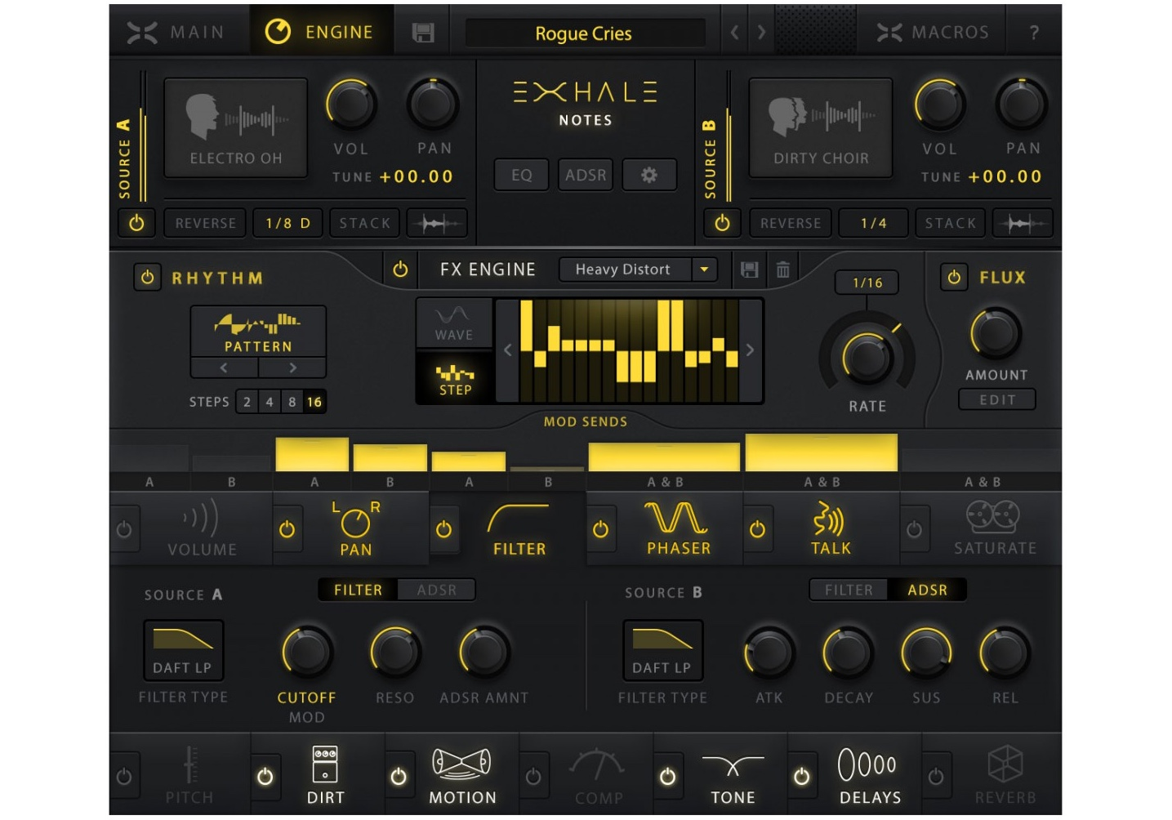Screen dimensions: 1172x820
Task: Turn on the Reverb effect power
Action: point(936,777)
